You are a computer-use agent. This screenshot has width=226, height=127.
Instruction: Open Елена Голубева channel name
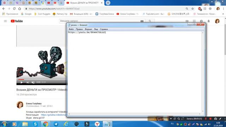click(x=34, y=103)
